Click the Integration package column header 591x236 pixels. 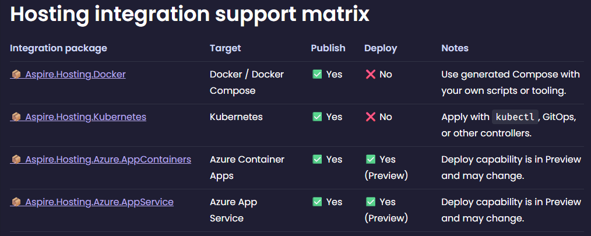point(58,48)
